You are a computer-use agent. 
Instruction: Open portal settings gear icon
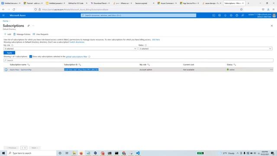[231, 16]
